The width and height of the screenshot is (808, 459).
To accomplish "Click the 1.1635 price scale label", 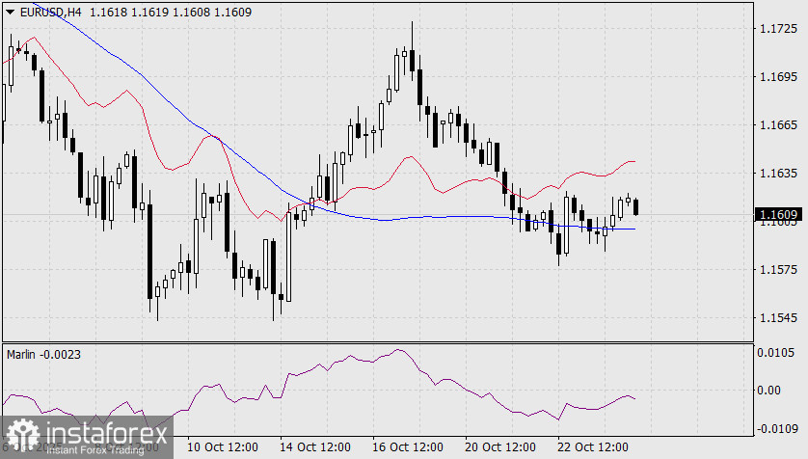I will tap(778, 174).
